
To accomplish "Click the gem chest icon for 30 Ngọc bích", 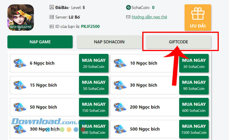I will [x=120, y=85].
